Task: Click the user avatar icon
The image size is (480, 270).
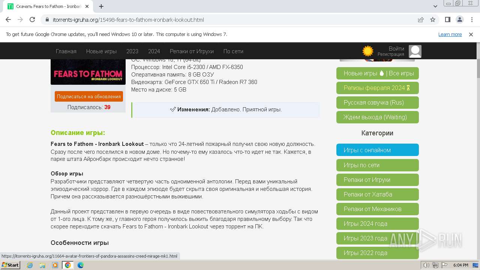Action: pyautogui.click(x=415, y=51)
